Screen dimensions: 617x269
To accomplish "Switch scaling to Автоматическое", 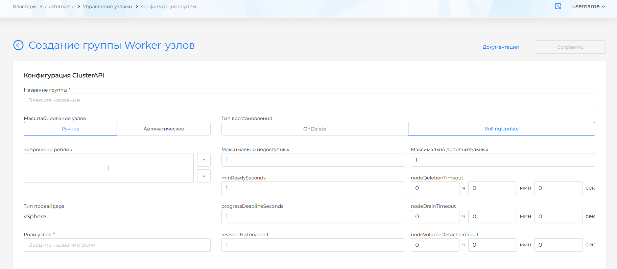I will [164, 129].
